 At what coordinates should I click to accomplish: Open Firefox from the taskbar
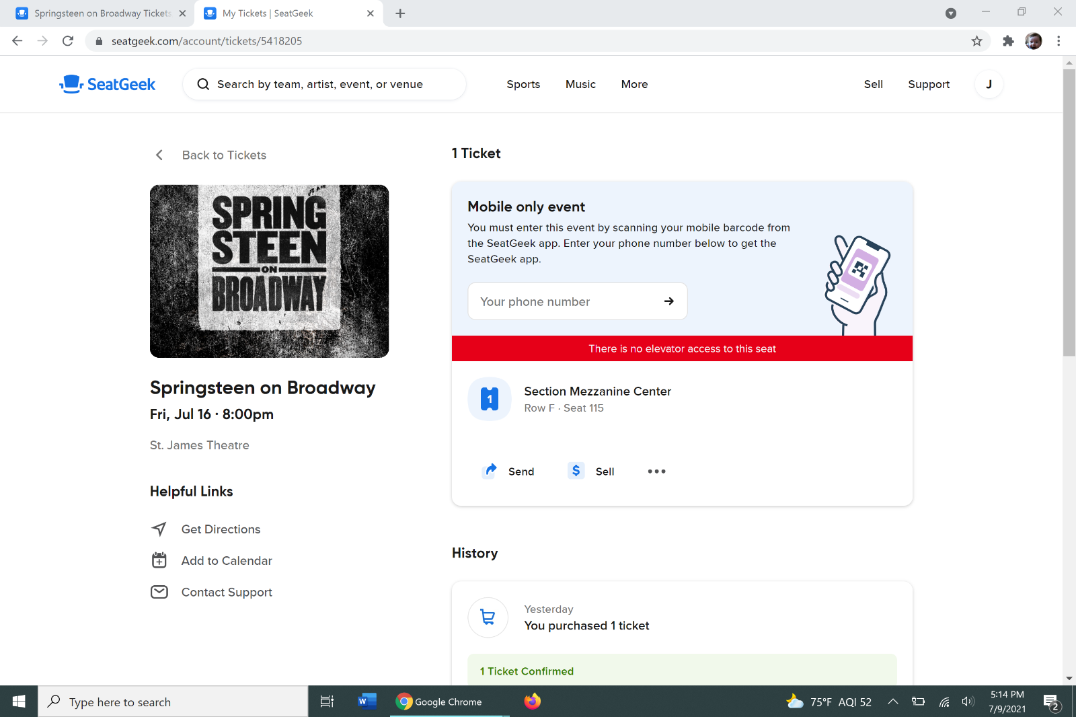532,702
